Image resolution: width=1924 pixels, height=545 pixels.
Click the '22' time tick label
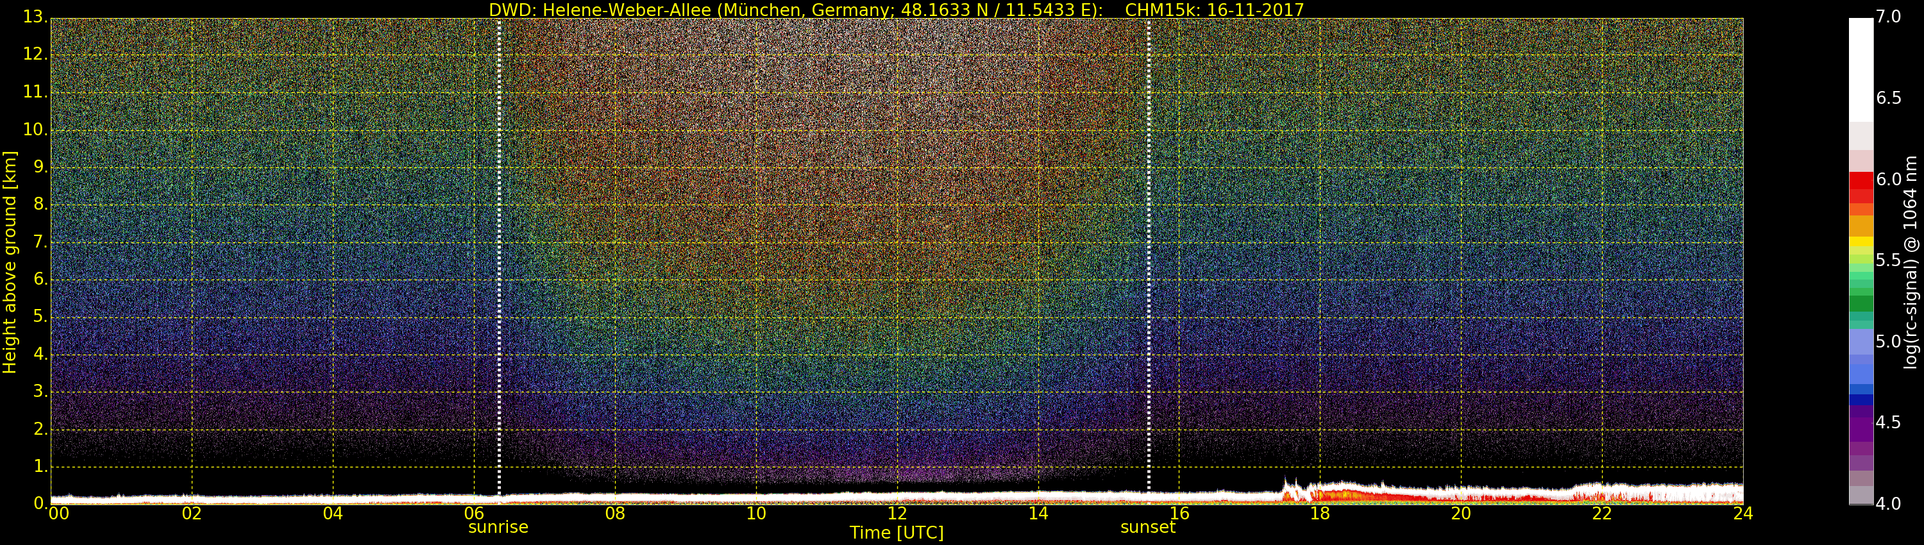point(1602,514)
